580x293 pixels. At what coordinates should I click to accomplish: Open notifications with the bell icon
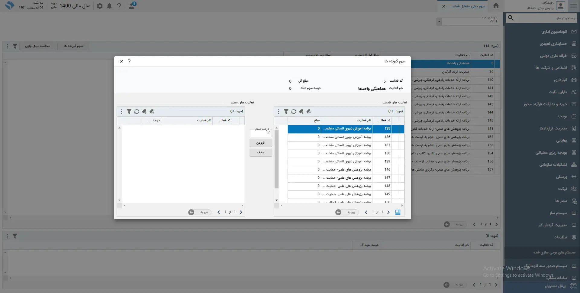coord(109,6)
